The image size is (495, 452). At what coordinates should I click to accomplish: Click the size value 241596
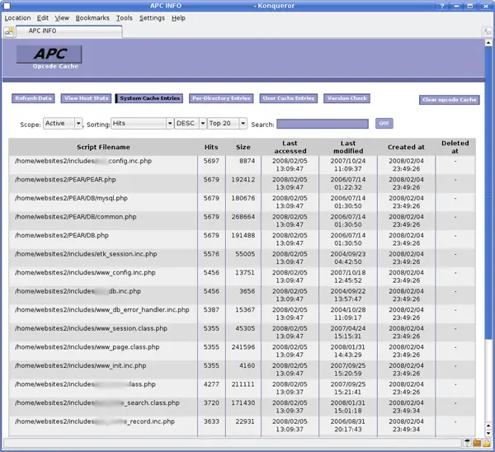click(243, 347)
